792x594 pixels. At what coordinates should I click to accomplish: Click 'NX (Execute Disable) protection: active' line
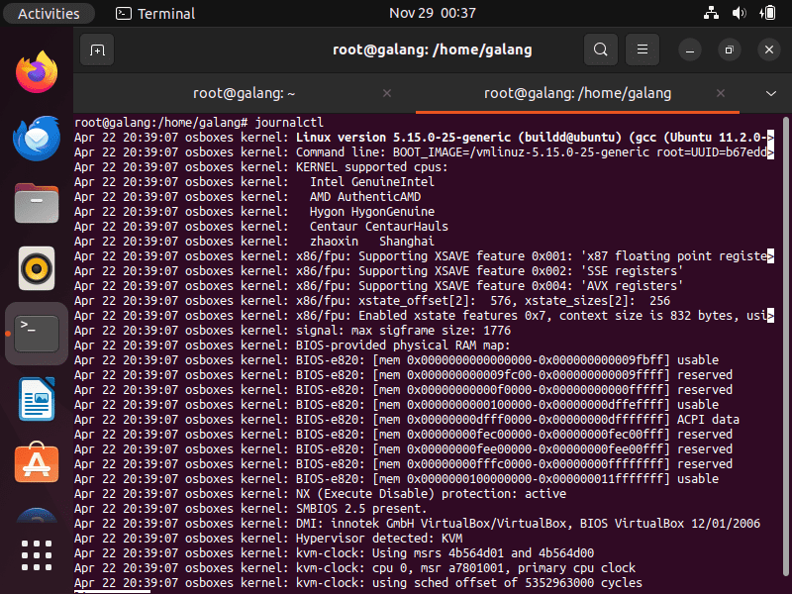pyautogui.click(x=320, y=494)
